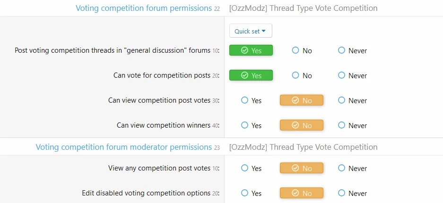
Task: Select Yes for Can view competition post votes
Action: coord(251,100)
